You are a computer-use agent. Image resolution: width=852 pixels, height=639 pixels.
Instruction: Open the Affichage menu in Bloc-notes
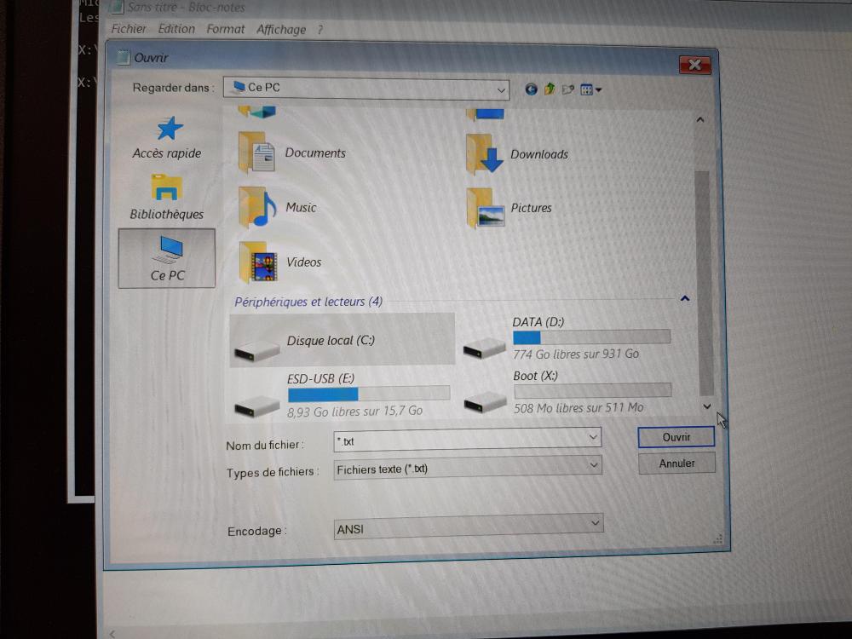coord(281,30)
